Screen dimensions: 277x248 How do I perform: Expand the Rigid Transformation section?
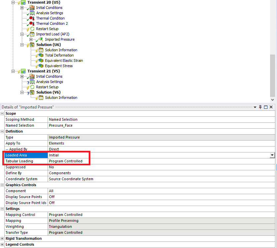2,239
